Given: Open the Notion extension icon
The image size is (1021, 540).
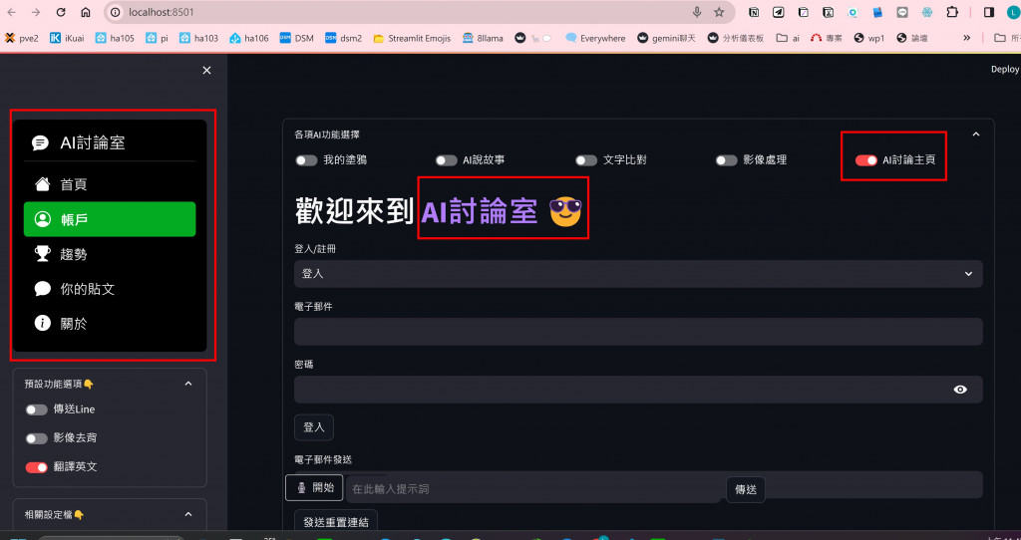Looking at the screenshot, I should 754,12.
